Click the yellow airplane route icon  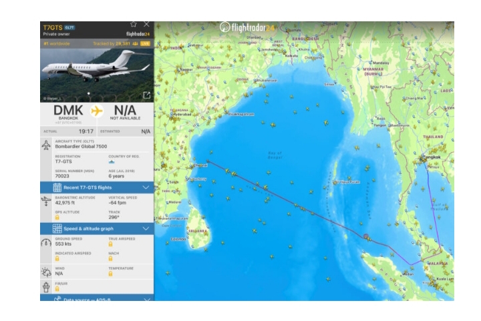click(97, 111)
